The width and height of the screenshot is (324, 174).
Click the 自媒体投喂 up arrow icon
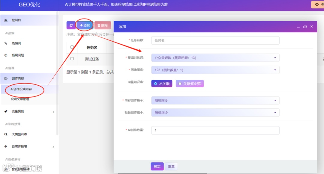(x=6, y=146)
